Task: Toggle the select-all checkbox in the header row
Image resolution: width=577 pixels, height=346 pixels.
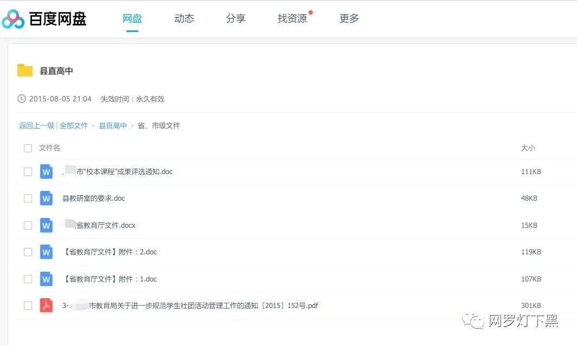Action: coord(28,148)
